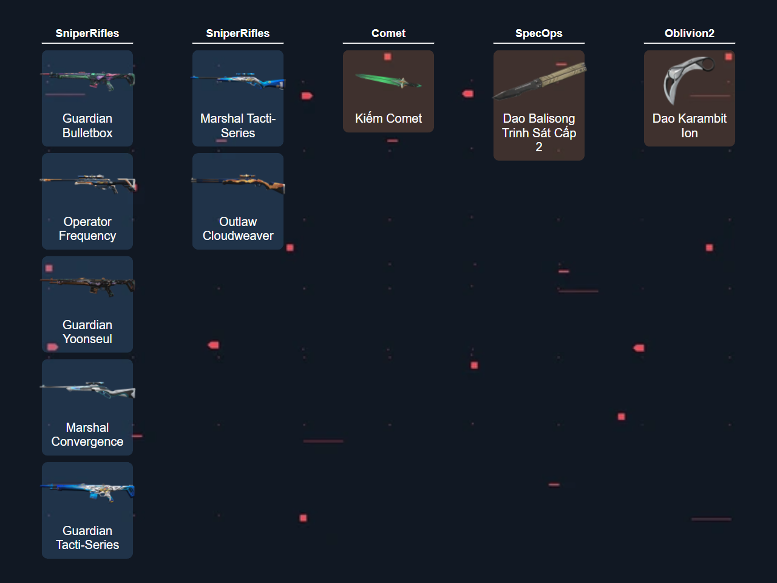Screen dimensions: 777x583
Task: Pick the Marshal Convergence rifle image
Action: tap(87, 389)
